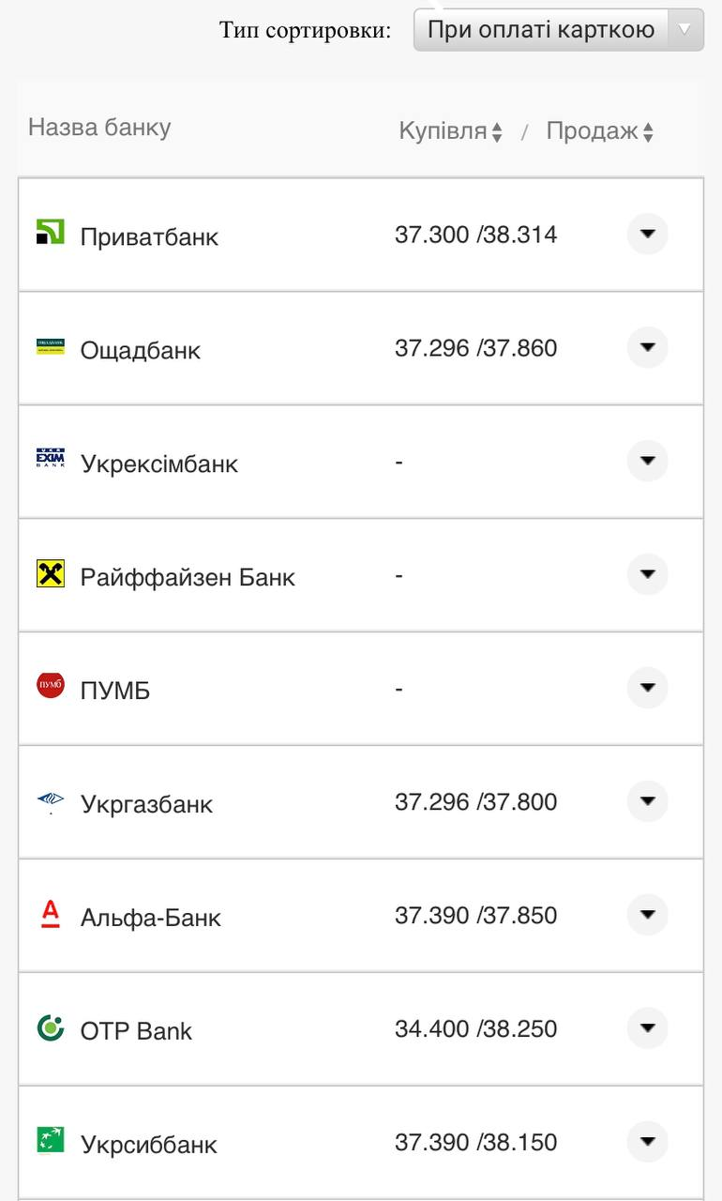722x1201 pixels.
Task: Click the Райффайзен Банк yellow logo
Action: point(51,573)
